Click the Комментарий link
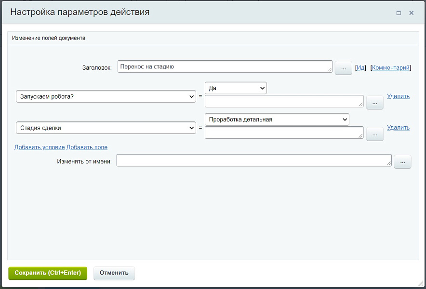 point(391,67)
